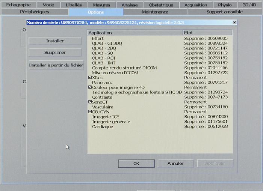Toggle the OB/GYN checkbox
The height and width of the screenshot is (191, 263).
pos(90,111)
